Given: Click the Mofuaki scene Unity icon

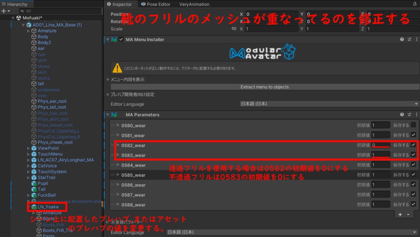Looking at the screenshot, I should pos(19,18).
